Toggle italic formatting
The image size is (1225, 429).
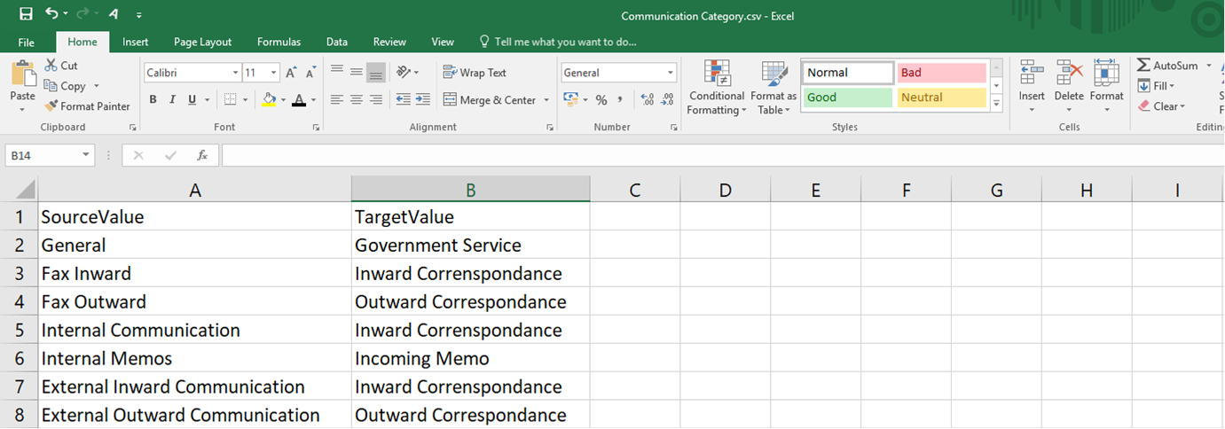point(172,100)
